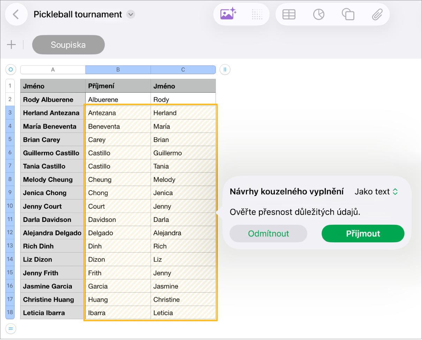Viewport: 422px width, 340px height.
Task: Select the Rich Dinh cell
Action: tap(53, 246)
